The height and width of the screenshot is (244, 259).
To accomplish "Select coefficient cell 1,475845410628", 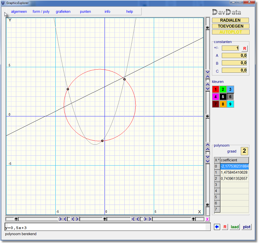I will 234,172.
